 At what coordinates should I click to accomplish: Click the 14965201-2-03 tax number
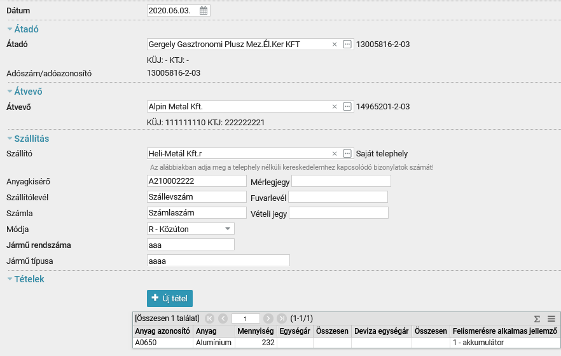(x=383, y=107)
